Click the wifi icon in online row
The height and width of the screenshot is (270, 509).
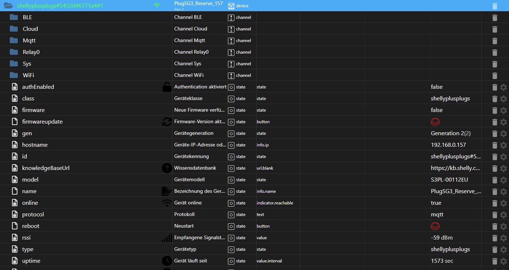[167, 203]
